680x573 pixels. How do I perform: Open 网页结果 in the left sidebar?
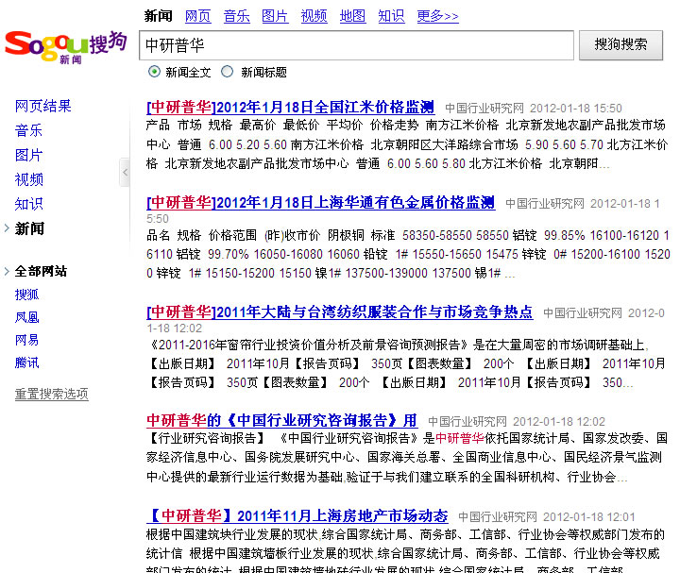(43, 107)
